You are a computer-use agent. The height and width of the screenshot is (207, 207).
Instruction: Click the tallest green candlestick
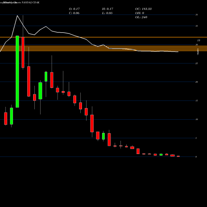pyautogui.click(x=17, y=72)
